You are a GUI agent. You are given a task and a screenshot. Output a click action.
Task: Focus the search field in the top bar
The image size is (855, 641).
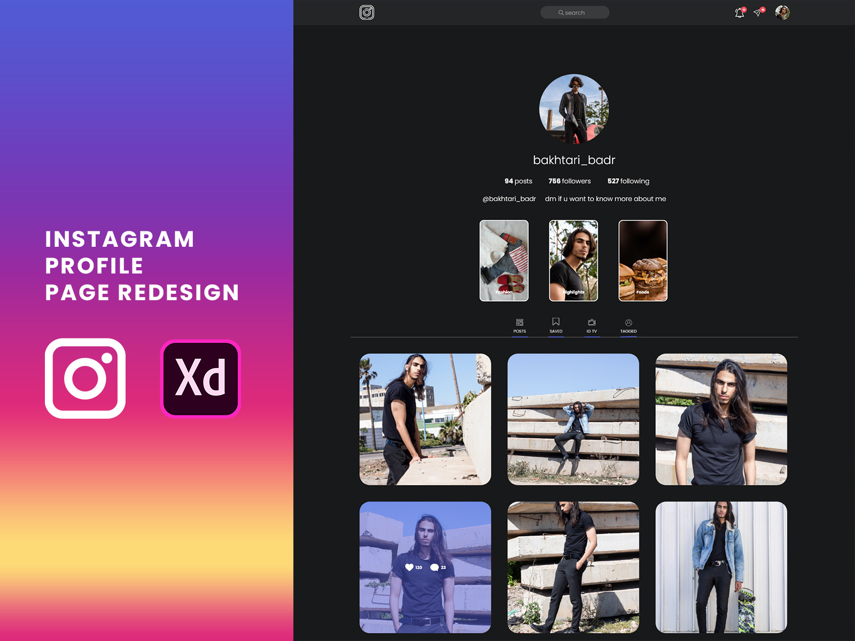tap(574, 12)
